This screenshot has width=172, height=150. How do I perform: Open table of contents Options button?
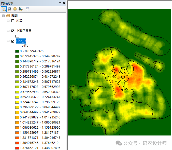click(x=28, y=9)
